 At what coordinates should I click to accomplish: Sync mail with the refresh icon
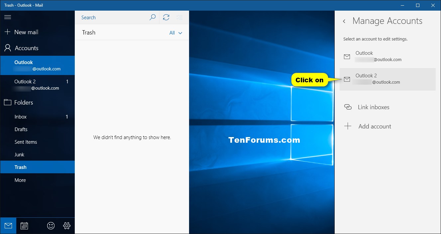(166, 17)
